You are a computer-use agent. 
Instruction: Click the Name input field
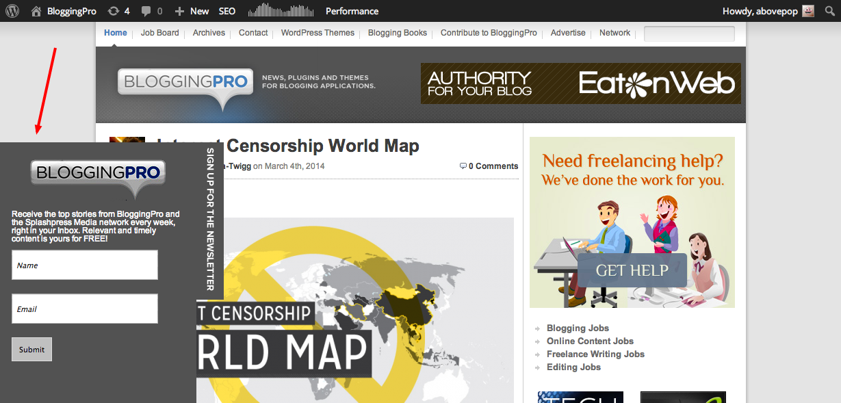tap(85, 265)
